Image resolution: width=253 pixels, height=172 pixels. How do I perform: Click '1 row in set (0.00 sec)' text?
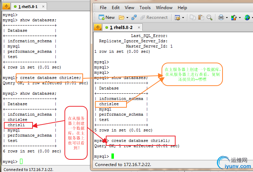pyautogui.click(x=122, y=51)
